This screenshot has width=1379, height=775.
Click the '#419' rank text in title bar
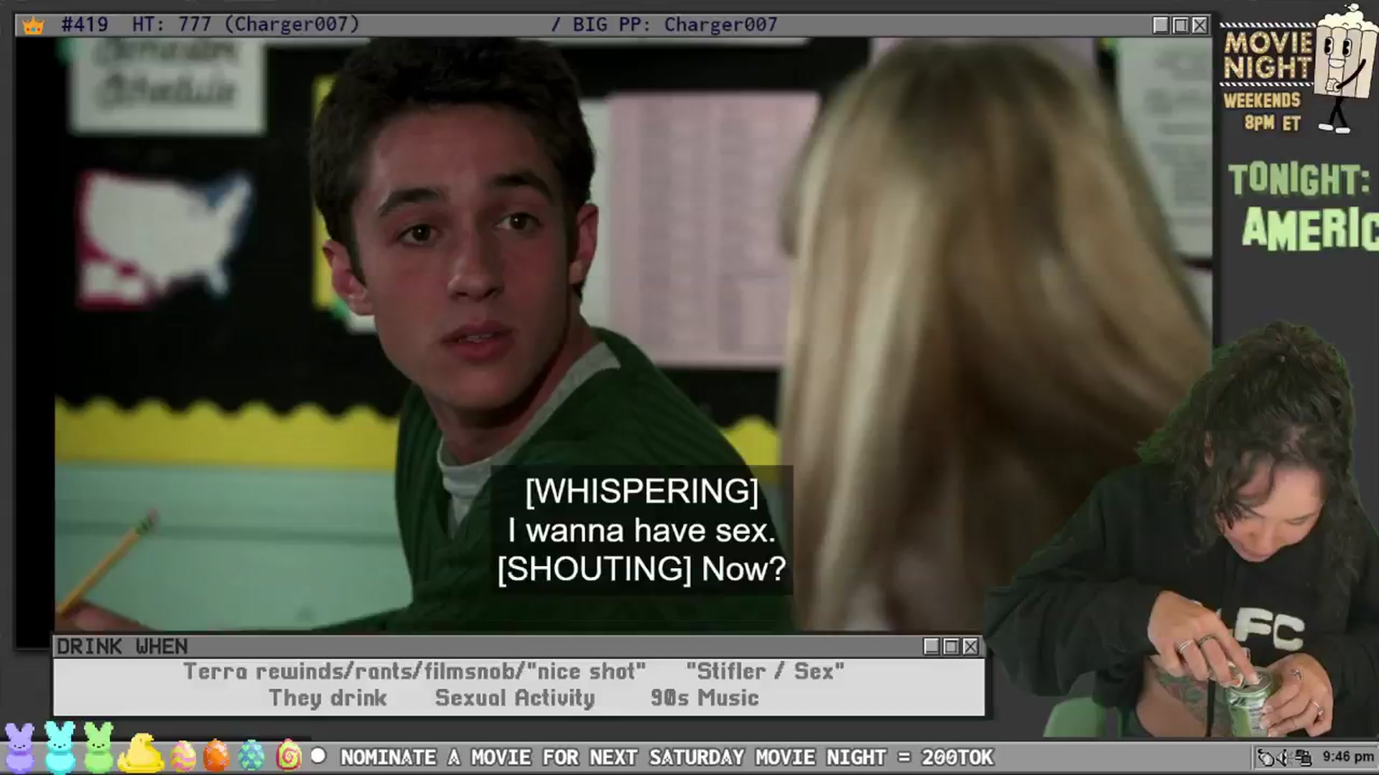click(85, 24)
